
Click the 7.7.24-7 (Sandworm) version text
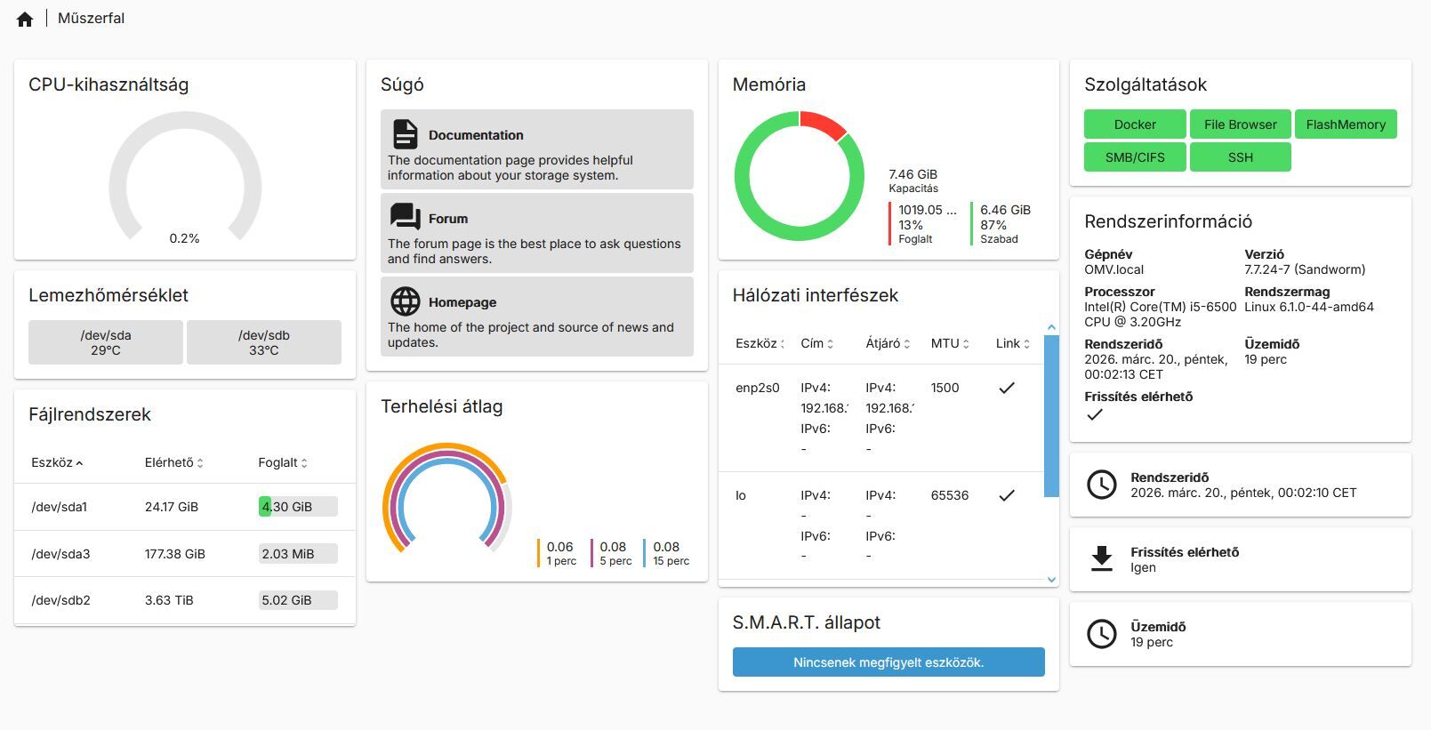1305,269
